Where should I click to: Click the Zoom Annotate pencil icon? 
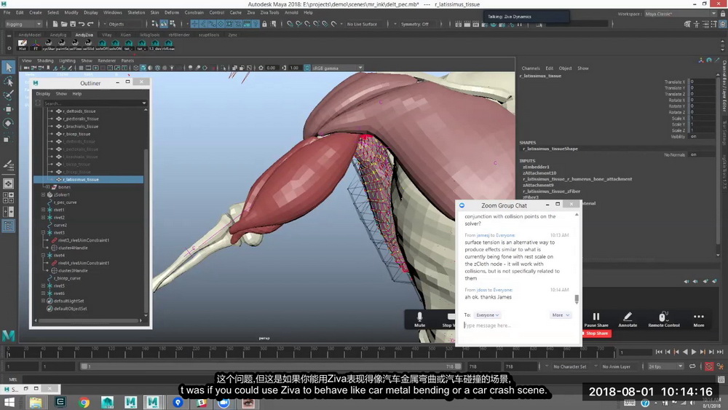628,320
